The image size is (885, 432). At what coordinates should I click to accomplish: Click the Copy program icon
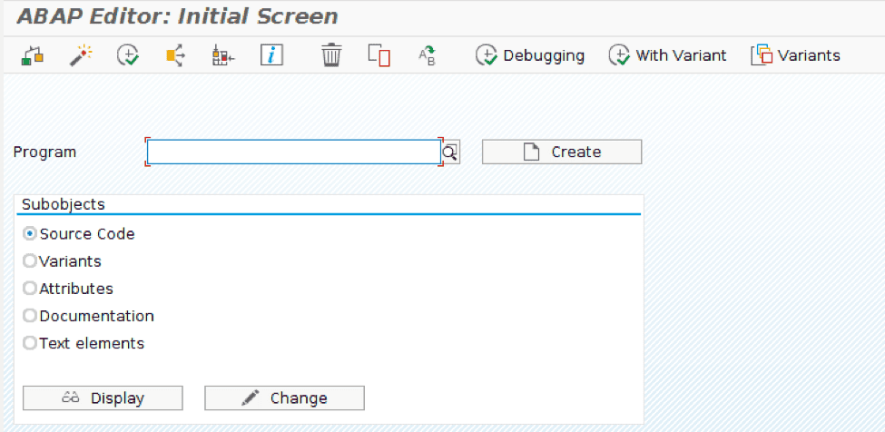[x=379, y=55]
